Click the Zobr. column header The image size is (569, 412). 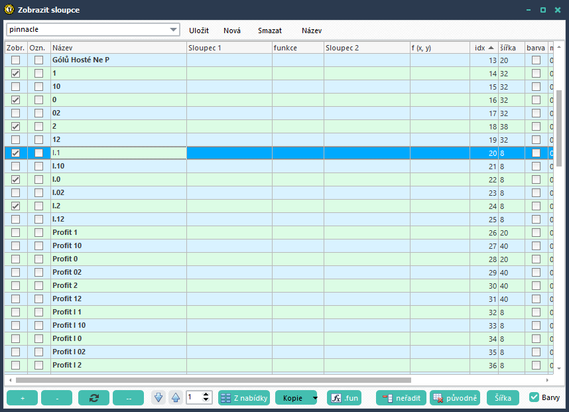[x=16, y=48]
